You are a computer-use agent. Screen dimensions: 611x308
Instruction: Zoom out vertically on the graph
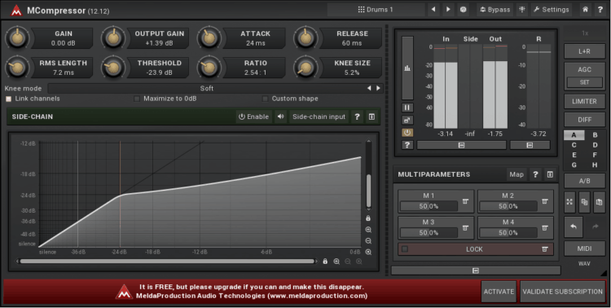pyautogui.click(x=368, y=241)
